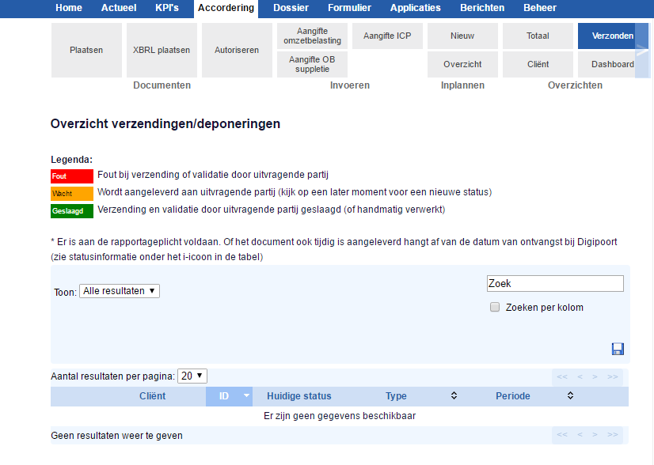Click the sort arrows on the Type column
This screenshot has width=654, height=465.
[454, 396]
